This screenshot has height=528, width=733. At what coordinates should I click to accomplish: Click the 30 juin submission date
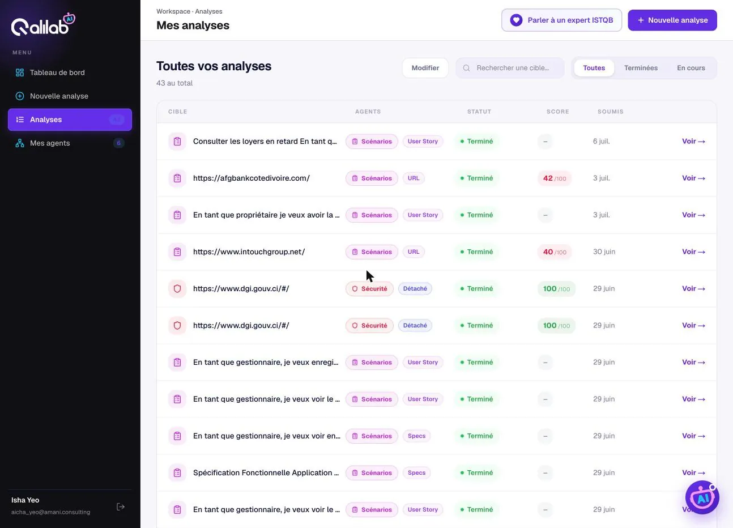604,252
